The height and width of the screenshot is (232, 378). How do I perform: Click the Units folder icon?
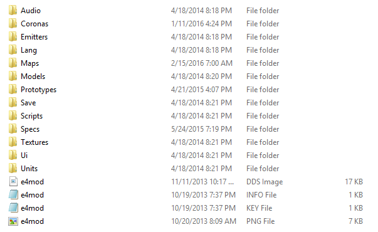[13, 168]
